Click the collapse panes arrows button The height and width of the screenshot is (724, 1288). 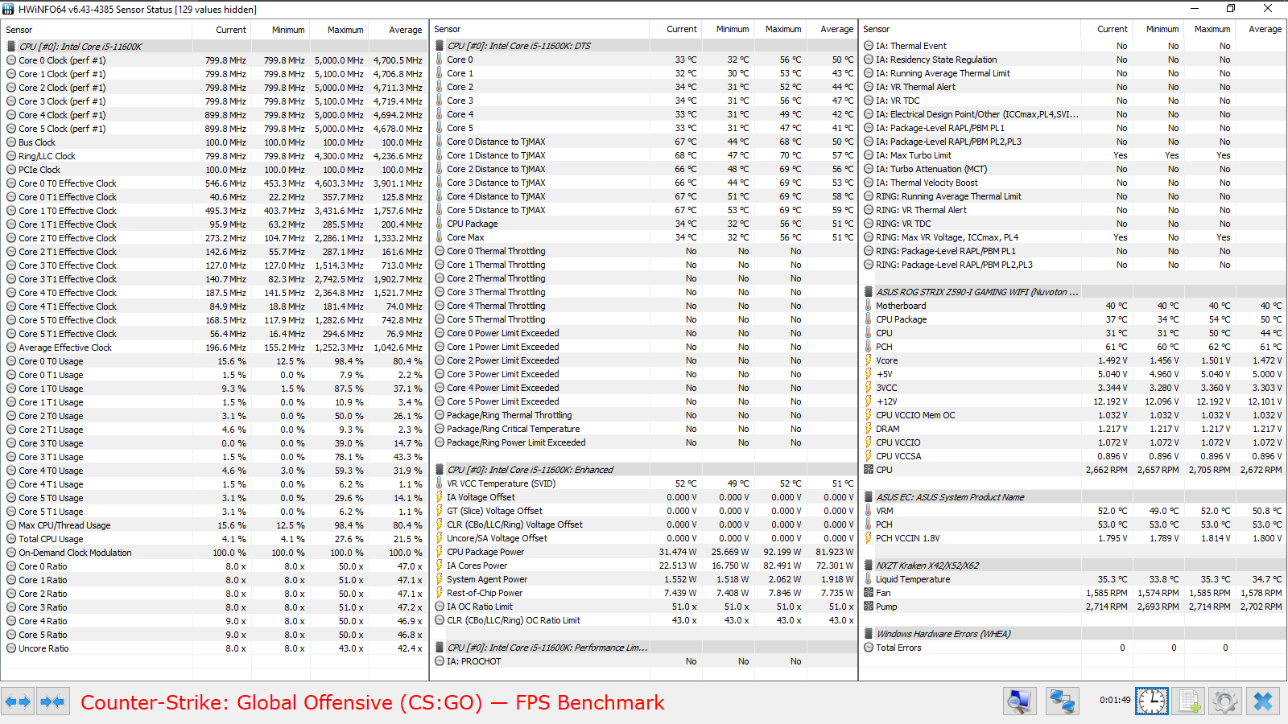point(52,701)
